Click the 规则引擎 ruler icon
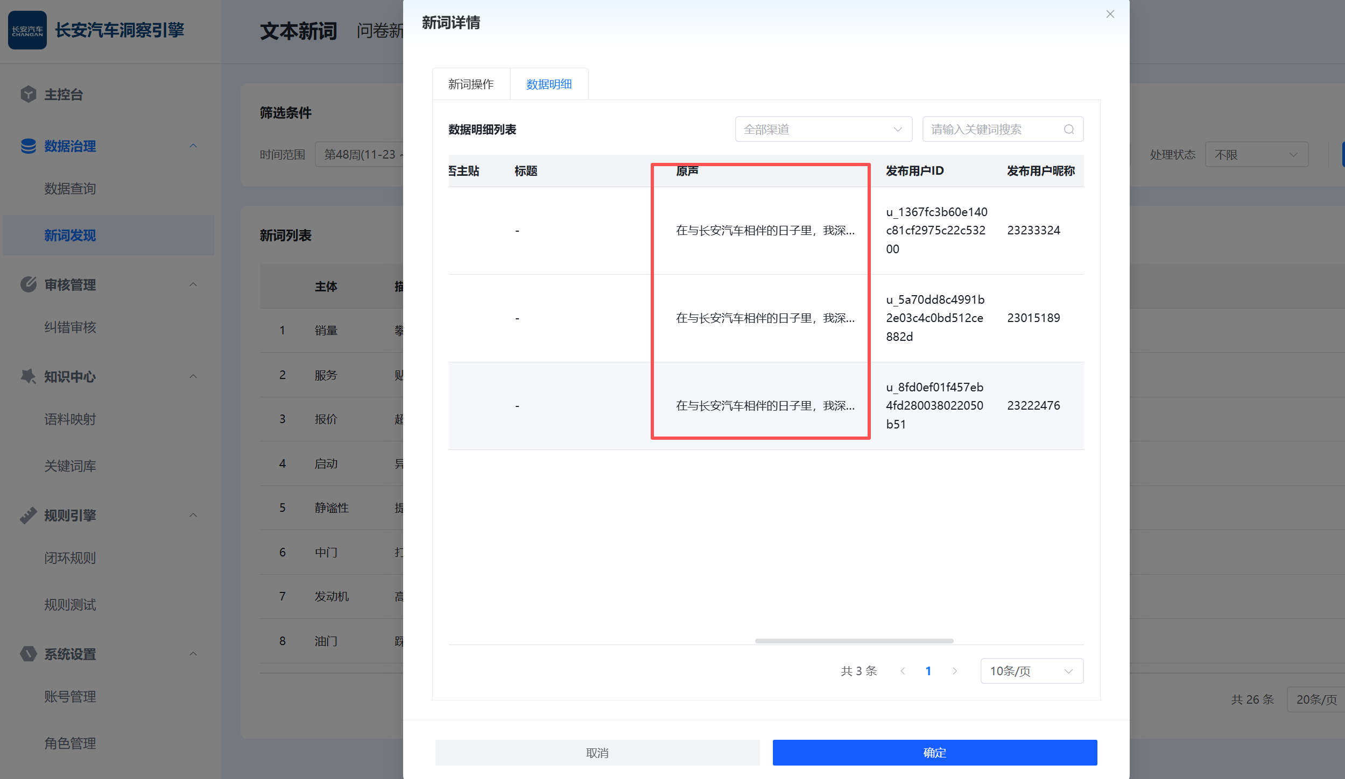This screenshot has height=779, width=1345. 28,515
